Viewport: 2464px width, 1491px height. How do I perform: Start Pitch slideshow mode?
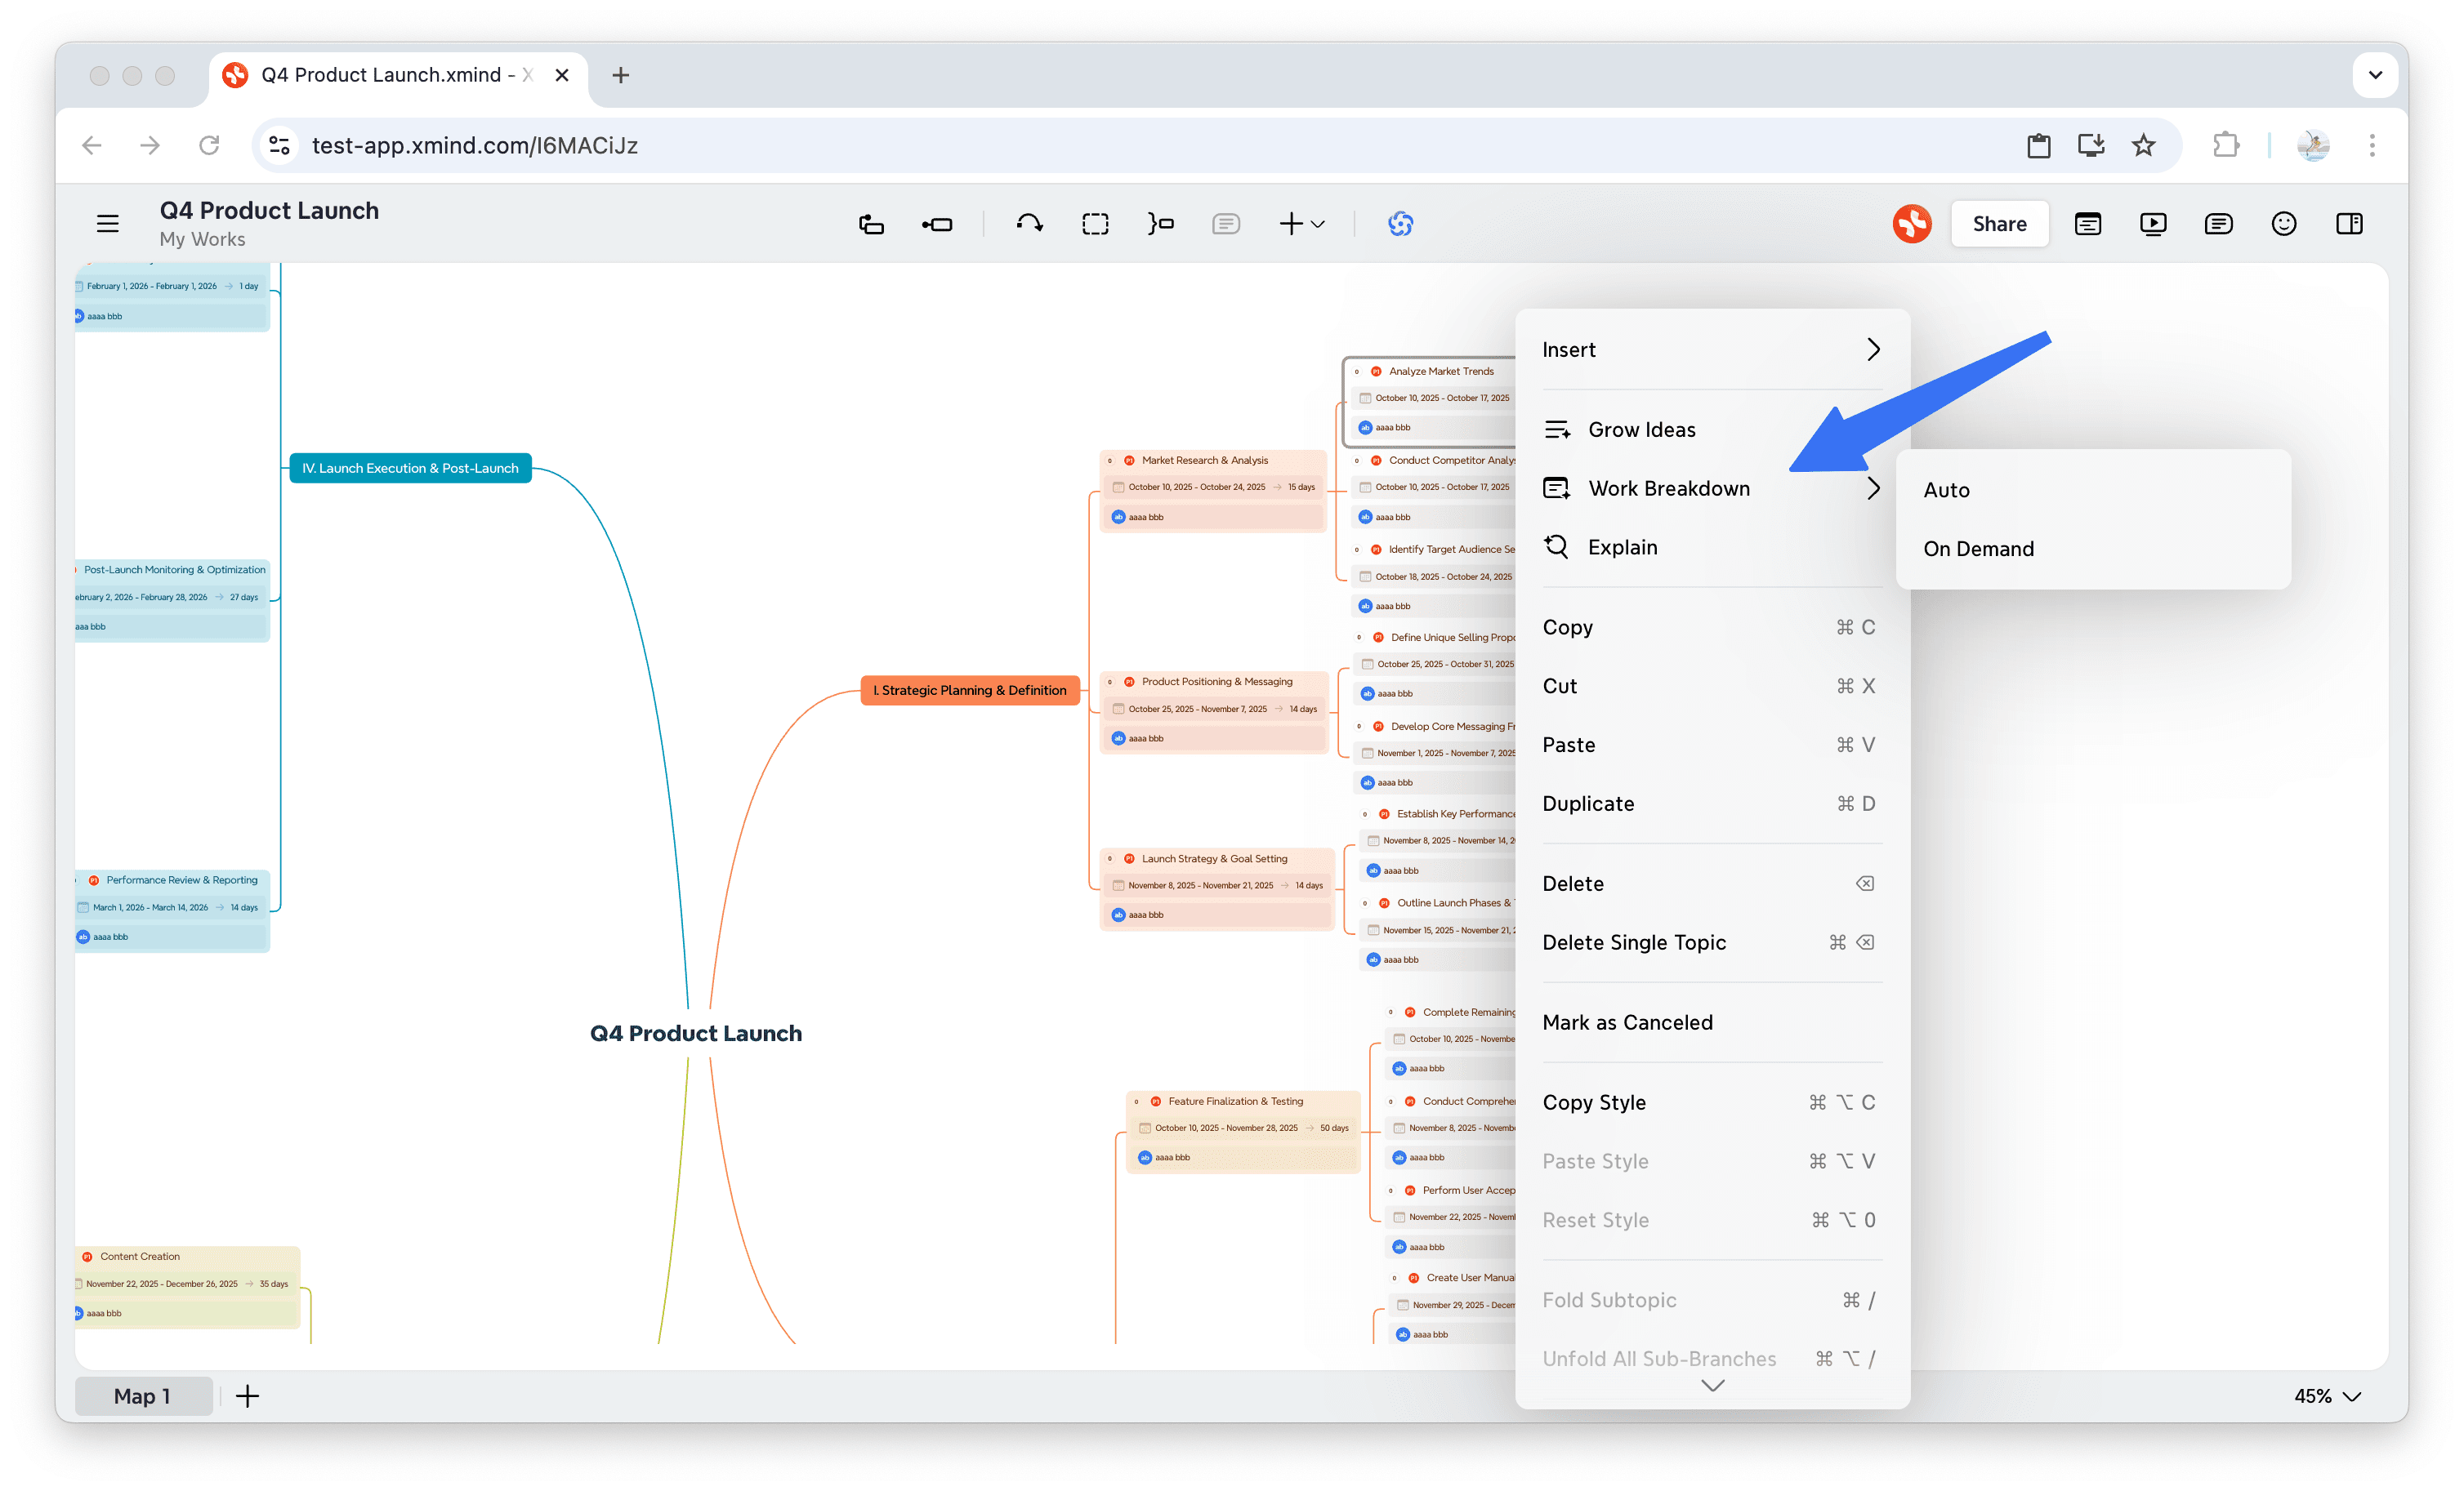pyautogui.click(x=2153, y=223)
